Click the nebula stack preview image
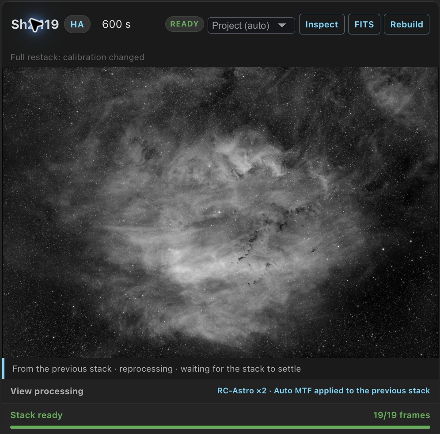This screenshot has height=434, width=440. pyautogui.click(x=220, y=212)
